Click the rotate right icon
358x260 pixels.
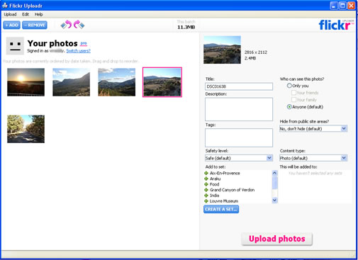(79, 25)
